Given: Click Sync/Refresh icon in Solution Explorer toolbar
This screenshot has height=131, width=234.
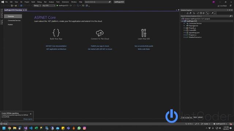Looking at the screenshot, I should point(198,13).
